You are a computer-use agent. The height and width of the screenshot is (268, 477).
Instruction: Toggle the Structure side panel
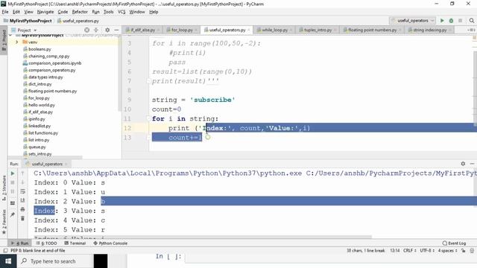pos(4,188)
